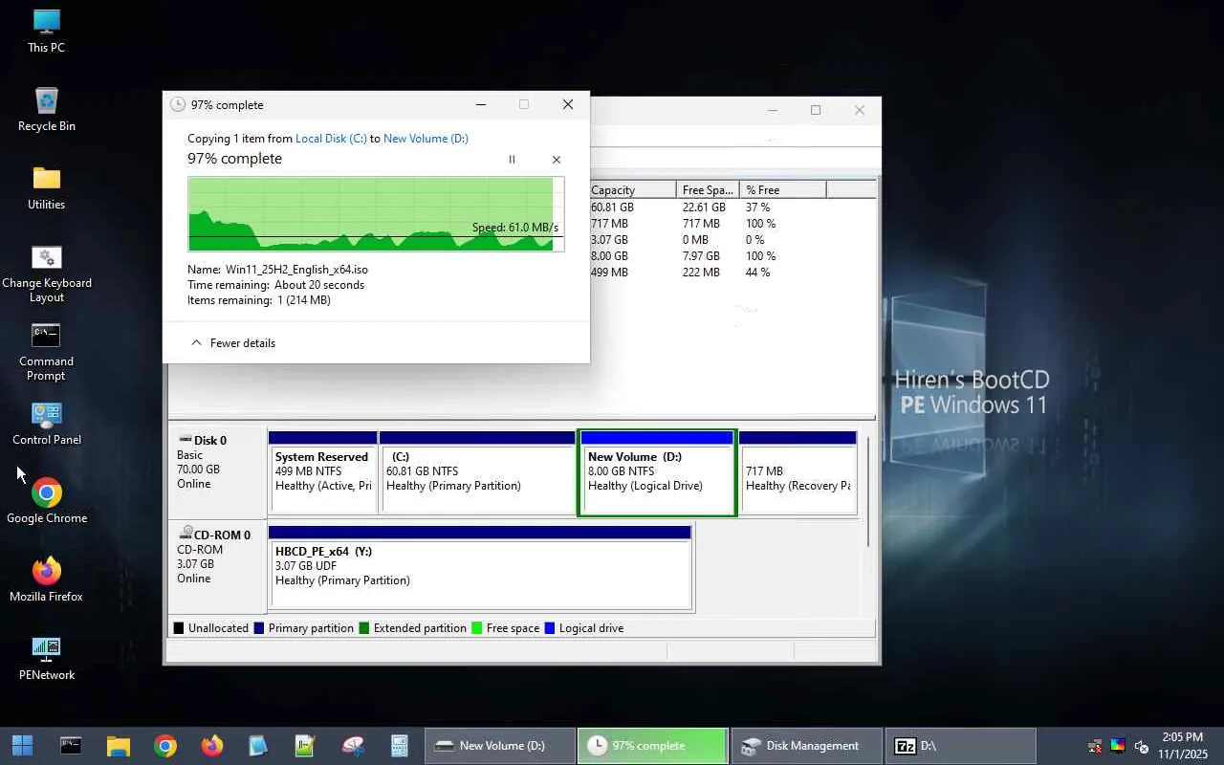Switch to 97% complete taskbar window
This screenshot has width=1224, height=765.
(x=652, y=746)
